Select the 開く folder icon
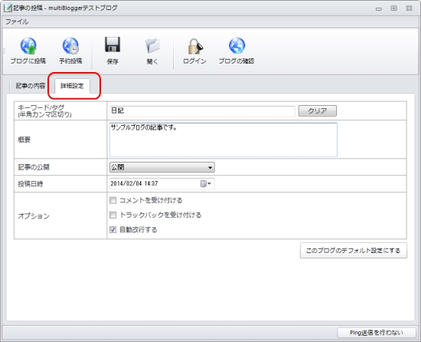The height and width of the screenshot is (342, 421). tap(153, 45)
